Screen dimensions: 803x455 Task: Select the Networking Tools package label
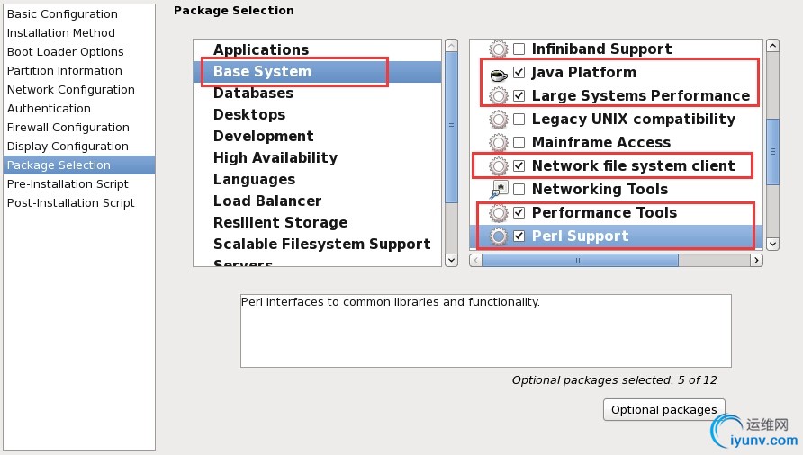[600, 190]
